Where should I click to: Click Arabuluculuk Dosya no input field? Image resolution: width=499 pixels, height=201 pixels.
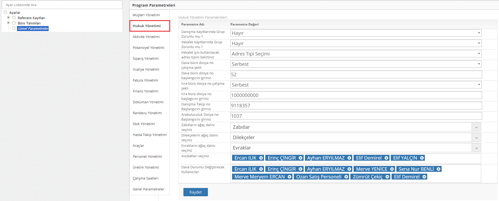tap(356, 116)
